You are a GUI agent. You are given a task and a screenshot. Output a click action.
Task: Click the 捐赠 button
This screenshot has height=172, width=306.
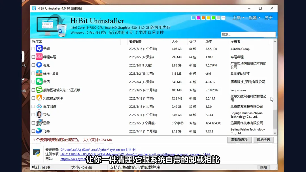263,167
